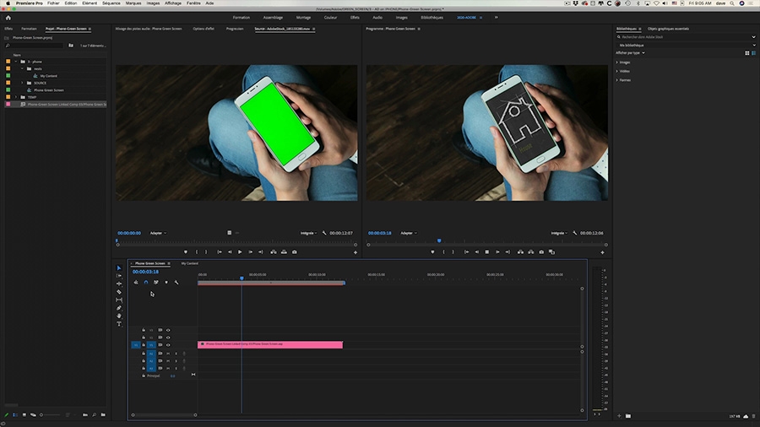This screenshot has width=760, height=427.
Task: Open Source monitor button editor plus
Action: (x=356, y=252)
